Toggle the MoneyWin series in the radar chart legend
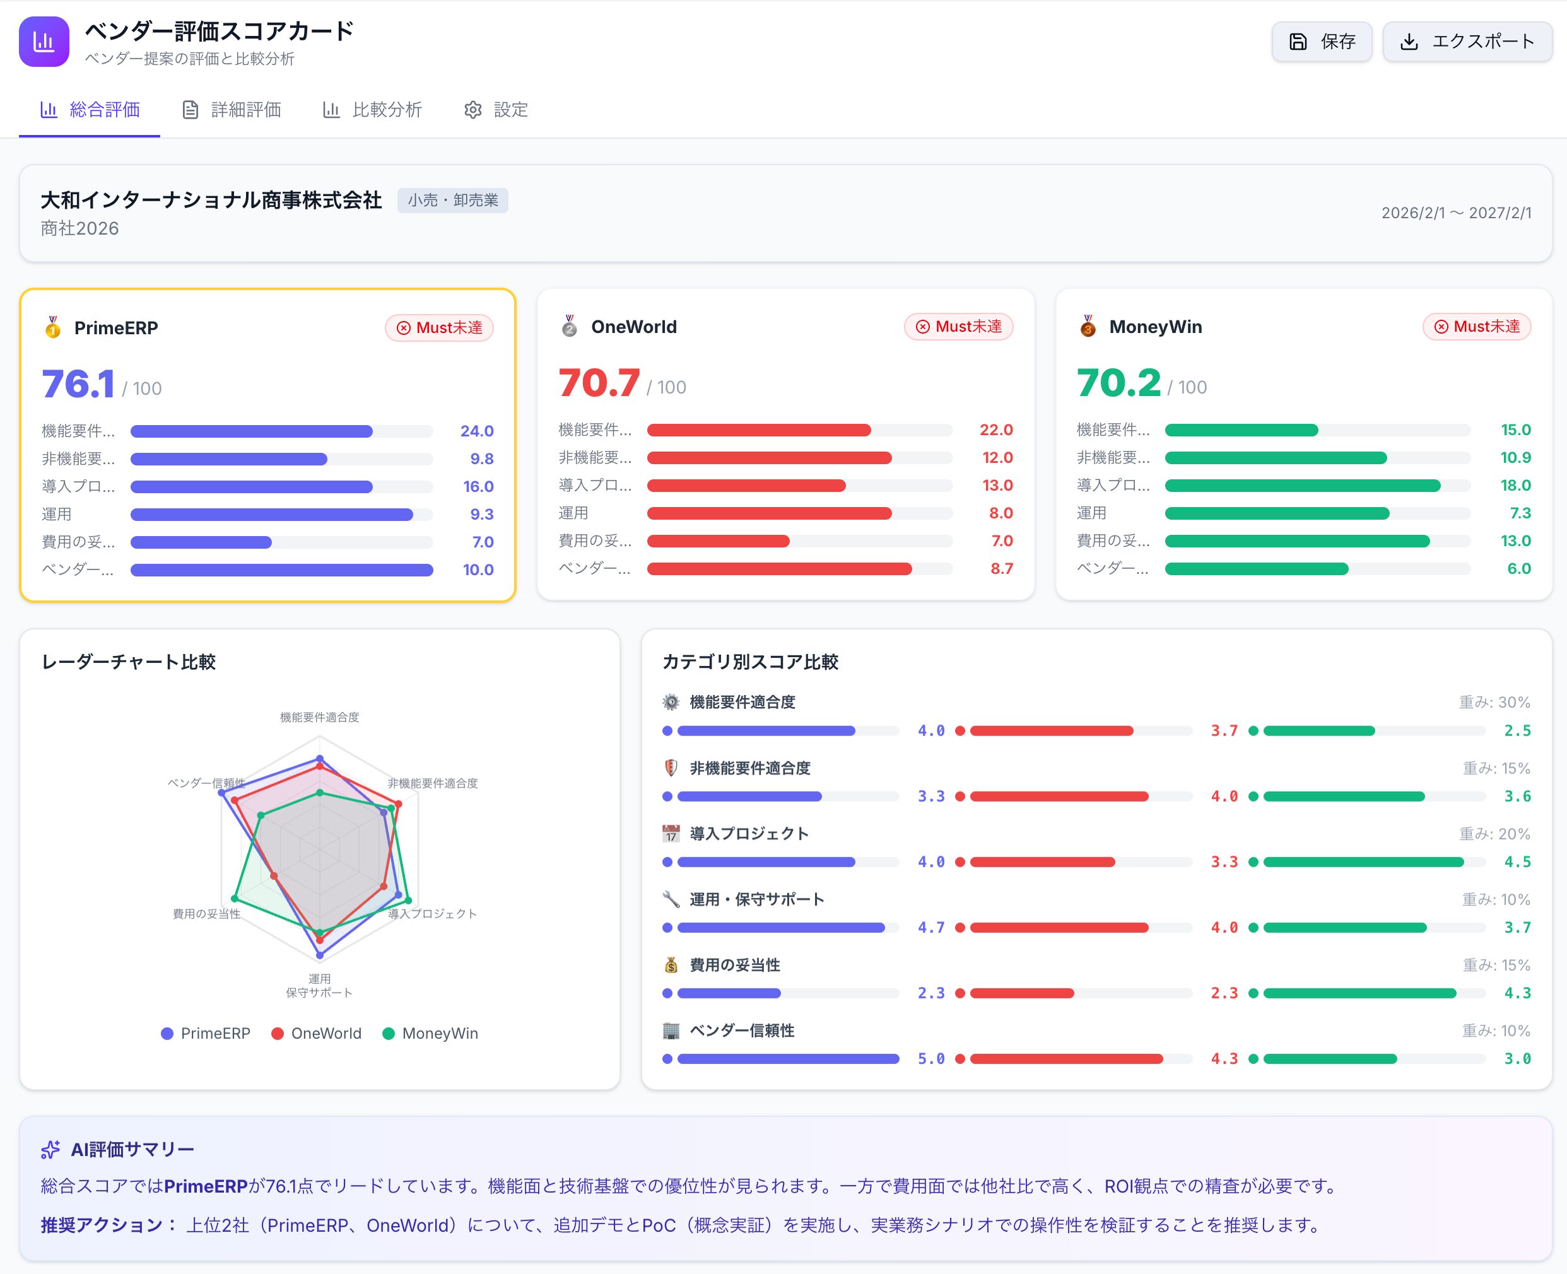The height and width of the screenshot is (1274, 1567). (430, 1033)
